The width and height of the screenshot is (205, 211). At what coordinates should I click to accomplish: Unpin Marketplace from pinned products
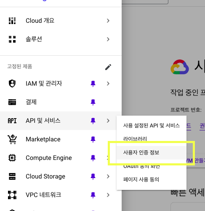click(x=93, y=139)
